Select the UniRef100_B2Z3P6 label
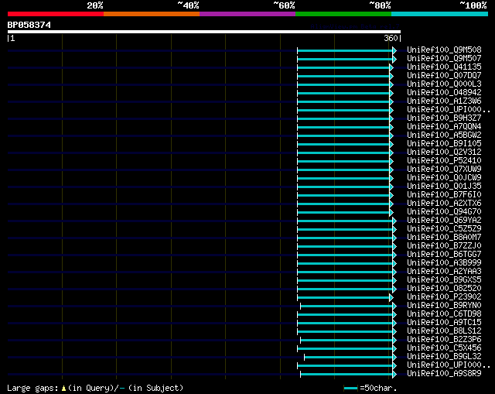Image resolution: width=495 pixels, height=394 pixels. point(444,340)
